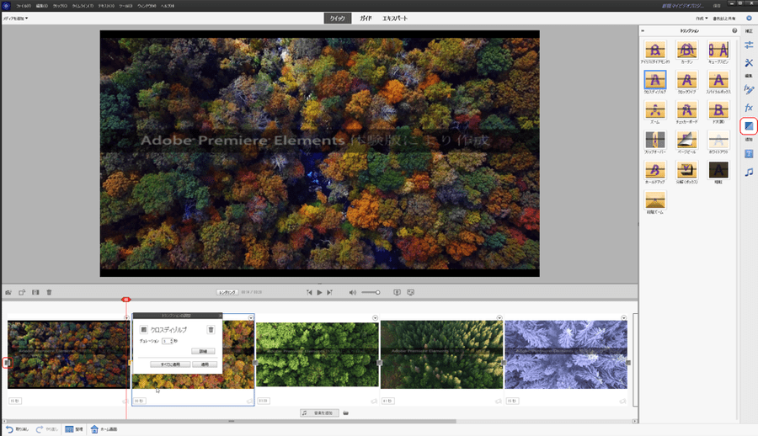Click the folder icon beside add music

click(x=345, y=412)
